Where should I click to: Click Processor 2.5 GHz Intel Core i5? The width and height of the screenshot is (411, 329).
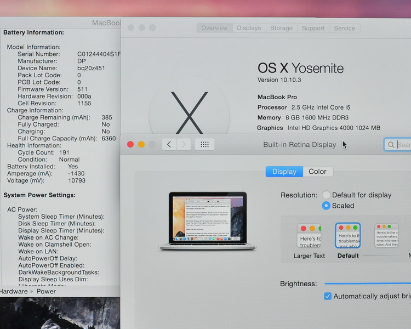(304, 107)
